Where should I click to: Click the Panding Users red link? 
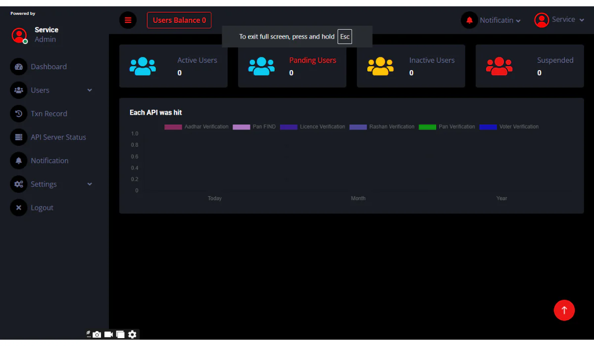click(x=313, y=60)
